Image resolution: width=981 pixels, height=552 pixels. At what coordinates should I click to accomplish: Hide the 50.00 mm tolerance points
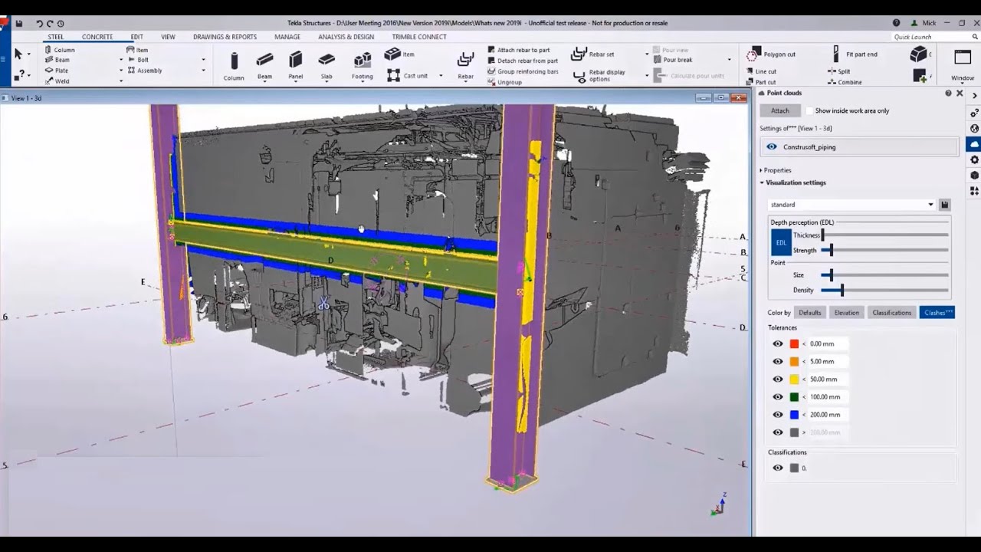click(778, 379)
